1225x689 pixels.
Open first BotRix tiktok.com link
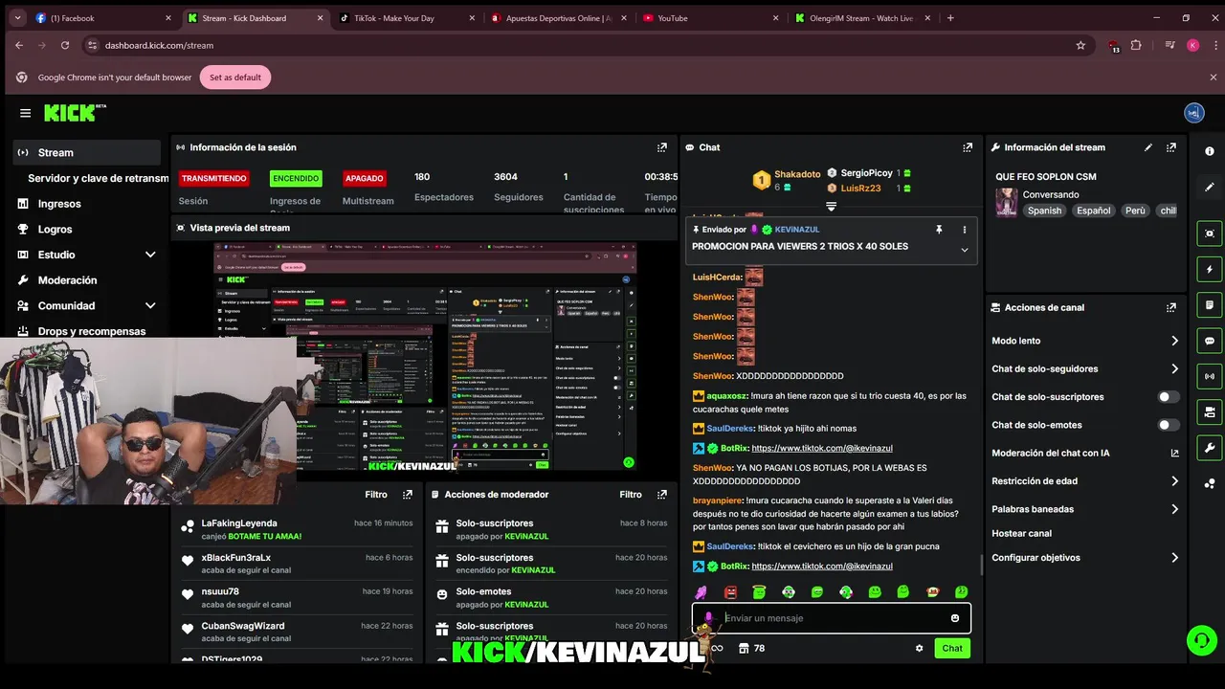[x=822, y=449]
